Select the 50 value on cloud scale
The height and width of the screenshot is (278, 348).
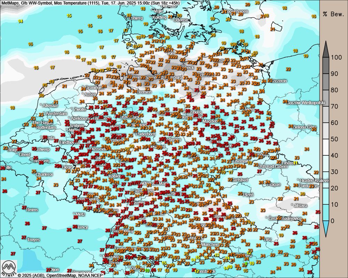[334, 139]
